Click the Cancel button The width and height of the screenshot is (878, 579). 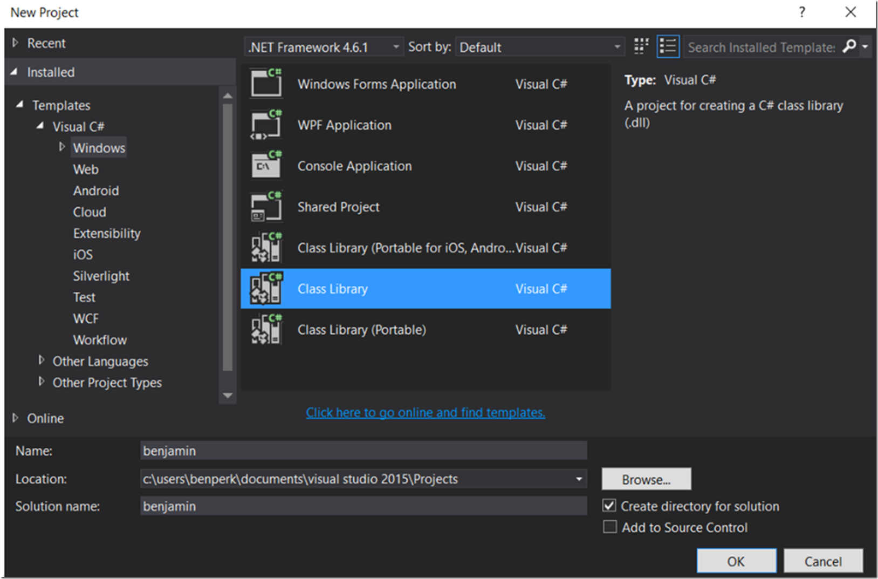point(823,561)
